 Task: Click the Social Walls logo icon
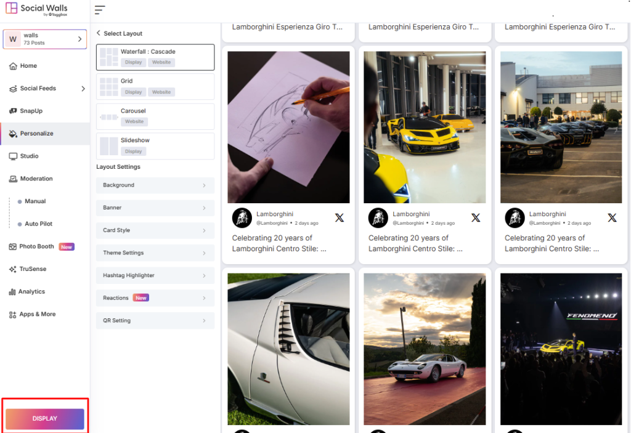[11, 9]
